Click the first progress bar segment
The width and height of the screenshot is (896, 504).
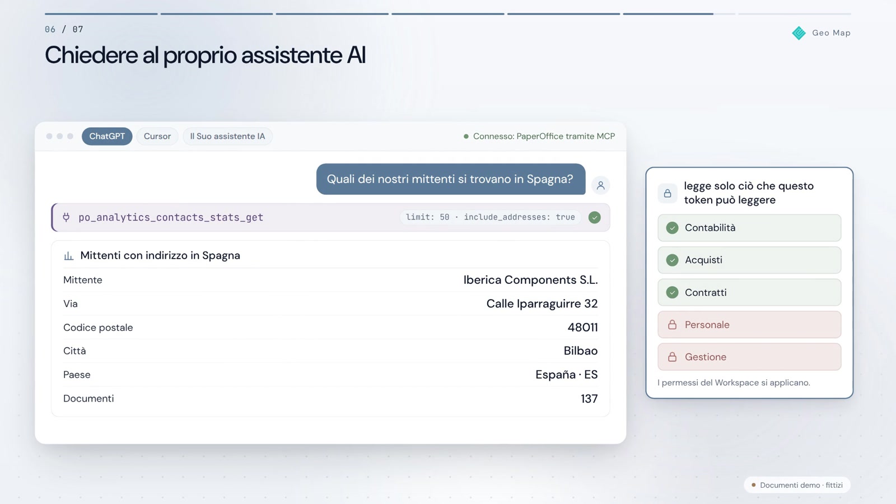click(x=101, y=13)
